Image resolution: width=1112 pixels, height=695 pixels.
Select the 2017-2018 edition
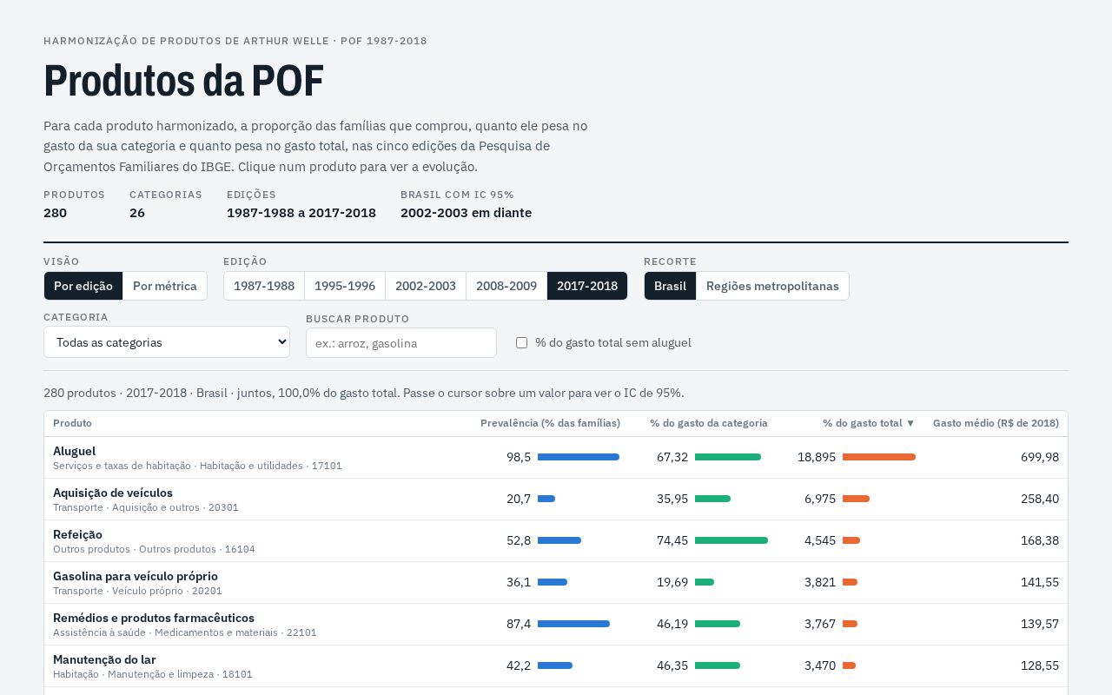point(587,286)
